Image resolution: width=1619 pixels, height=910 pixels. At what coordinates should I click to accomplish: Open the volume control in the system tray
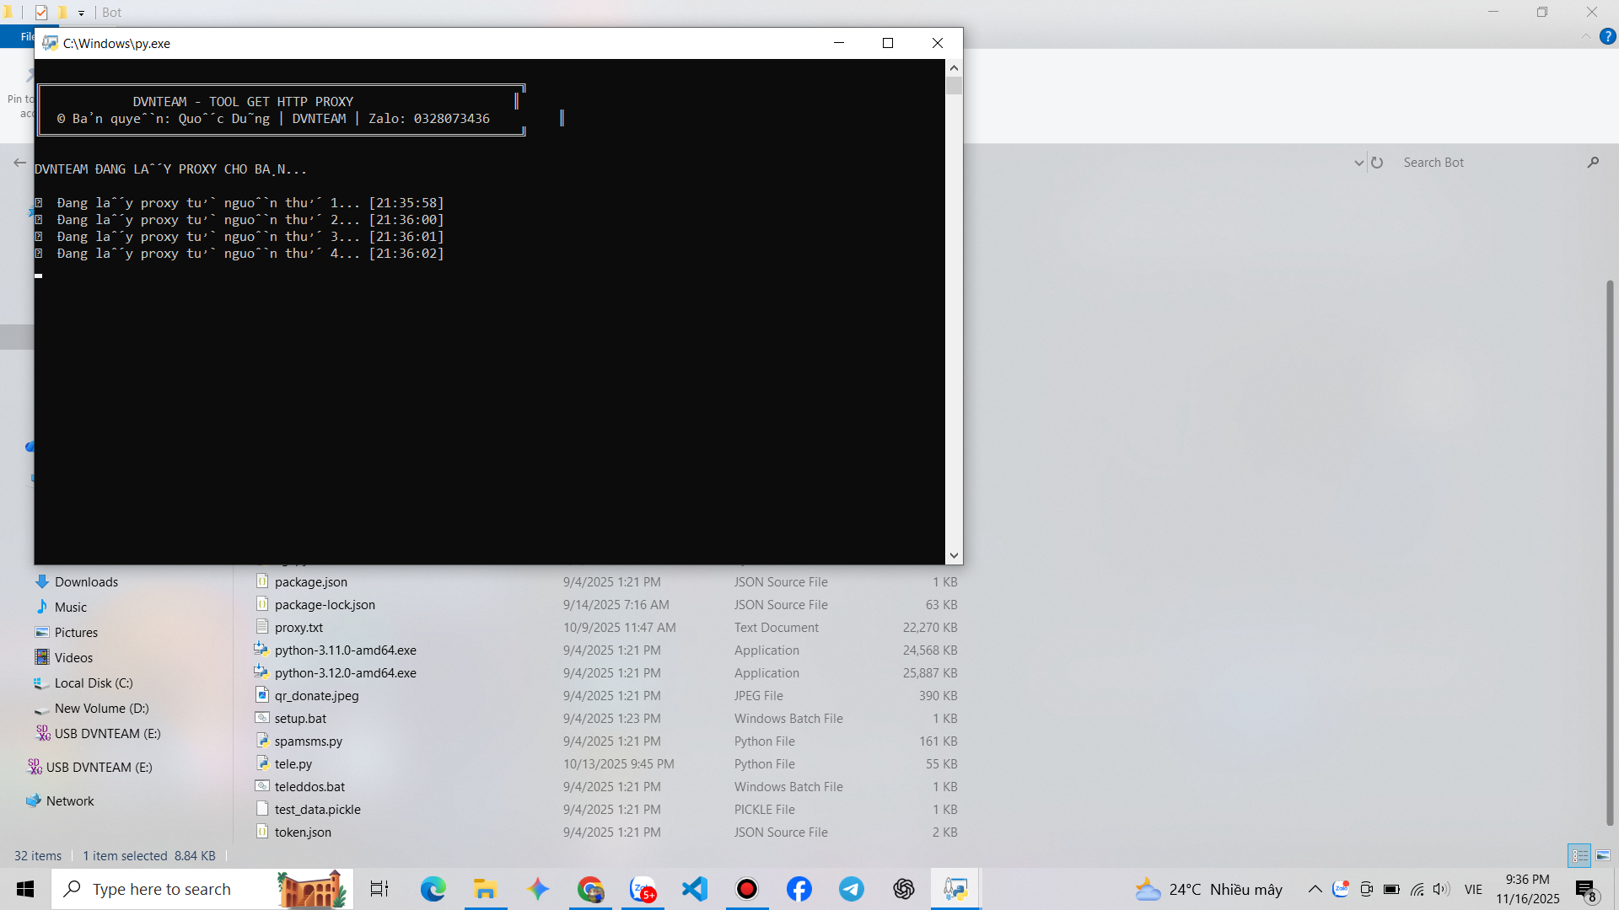coord(1440,890)
